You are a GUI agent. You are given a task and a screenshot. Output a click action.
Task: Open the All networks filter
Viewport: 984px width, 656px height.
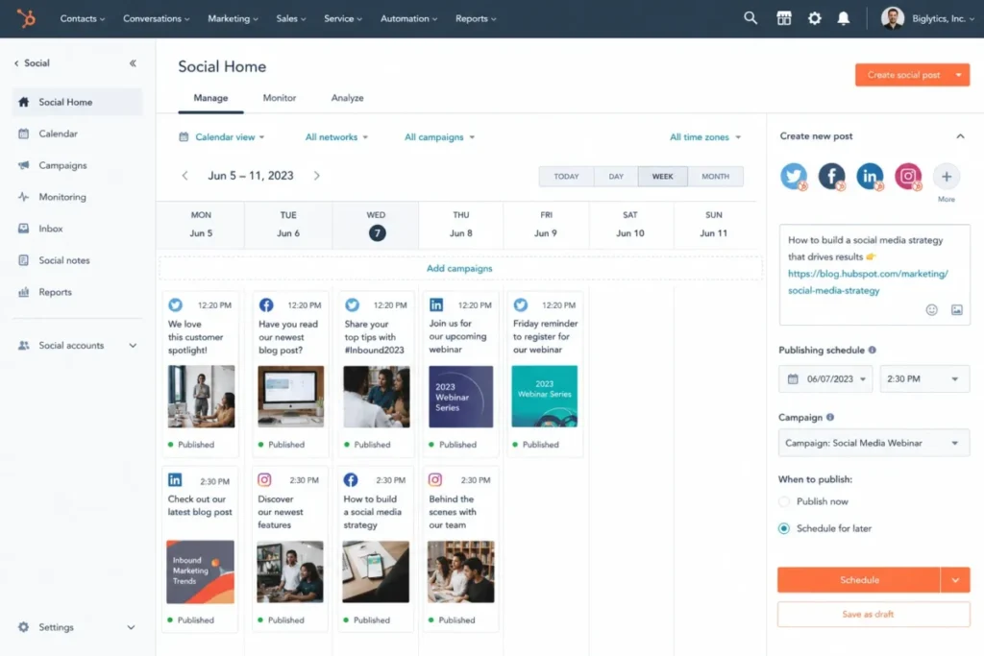point(336,136)
